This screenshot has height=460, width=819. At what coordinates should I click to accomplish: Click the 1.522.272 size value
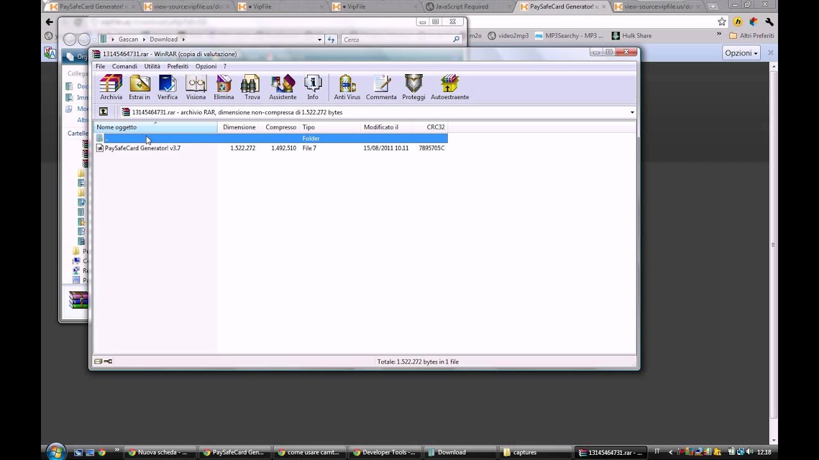click(243, 148)
